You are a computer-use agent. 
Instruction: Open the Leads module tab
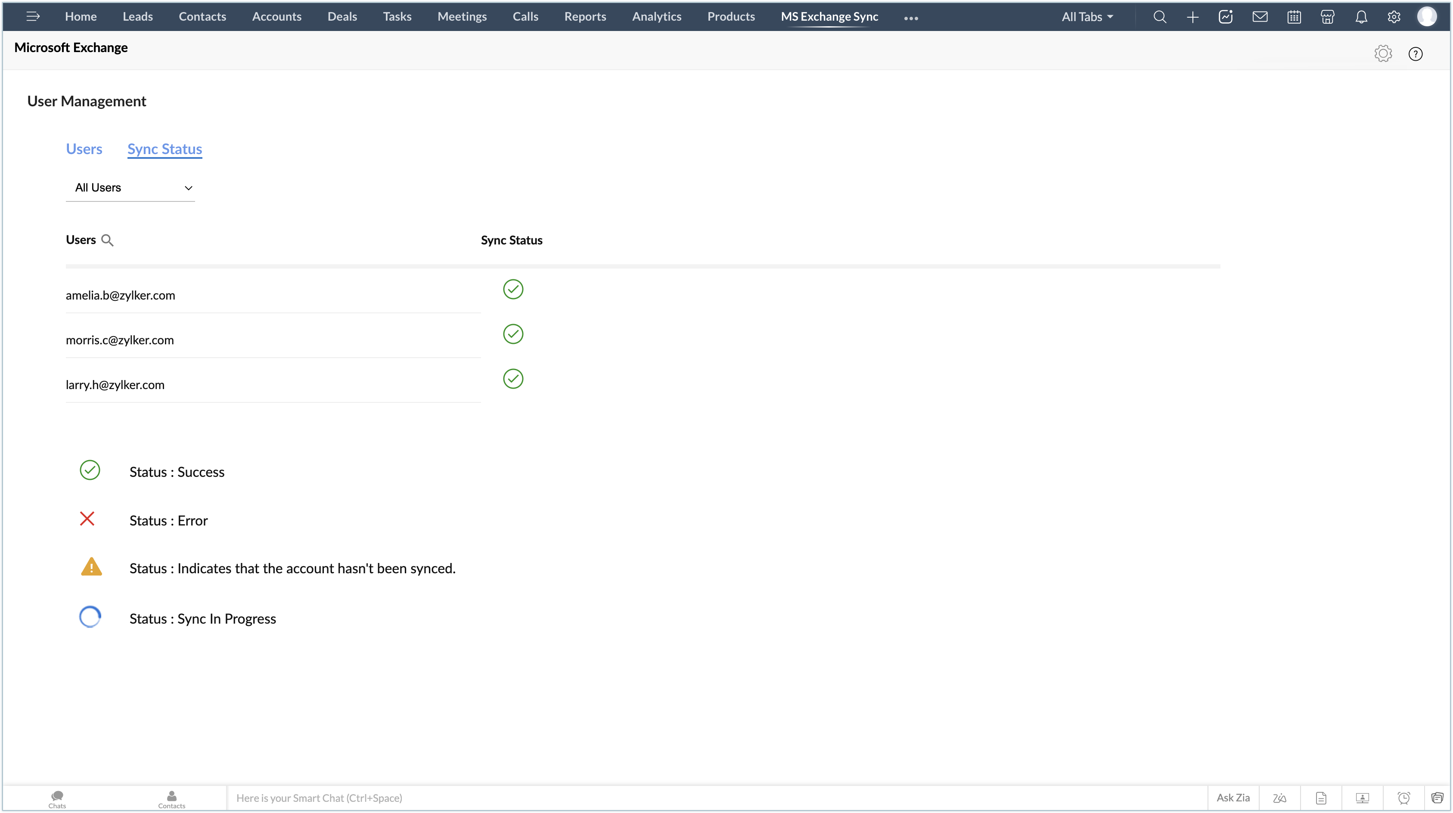[x=138, y=16]
